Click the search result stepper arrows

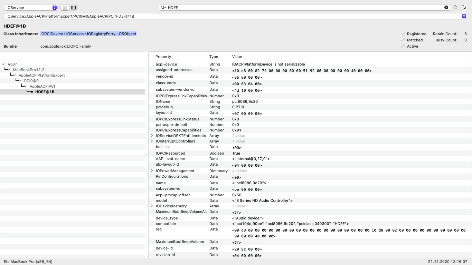[455, 8]
